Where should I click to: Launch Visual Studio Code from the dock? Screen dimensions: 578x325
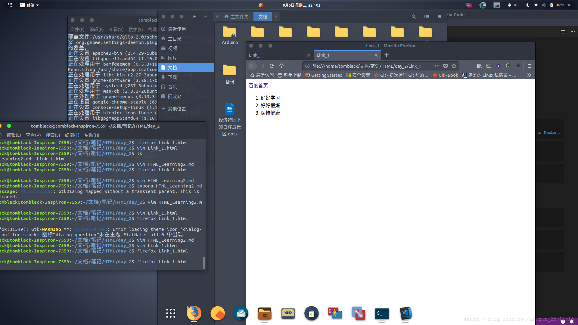pyautogui.click(x=406, y=313)
